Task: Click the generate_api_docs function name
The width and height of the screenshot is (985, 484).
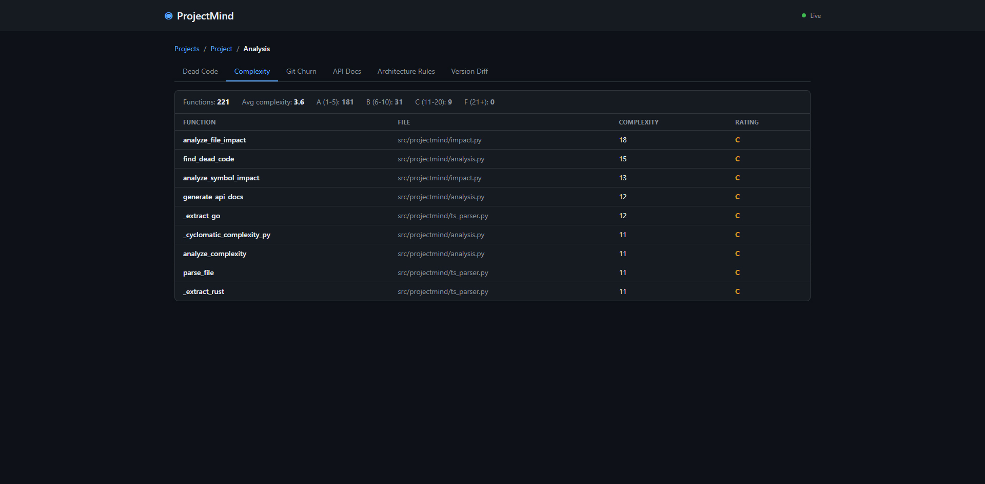Action: point(213,197)
